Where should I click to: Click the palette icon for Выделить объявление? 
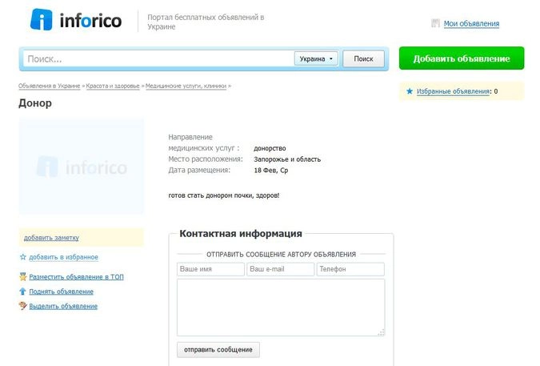(23, 306)
